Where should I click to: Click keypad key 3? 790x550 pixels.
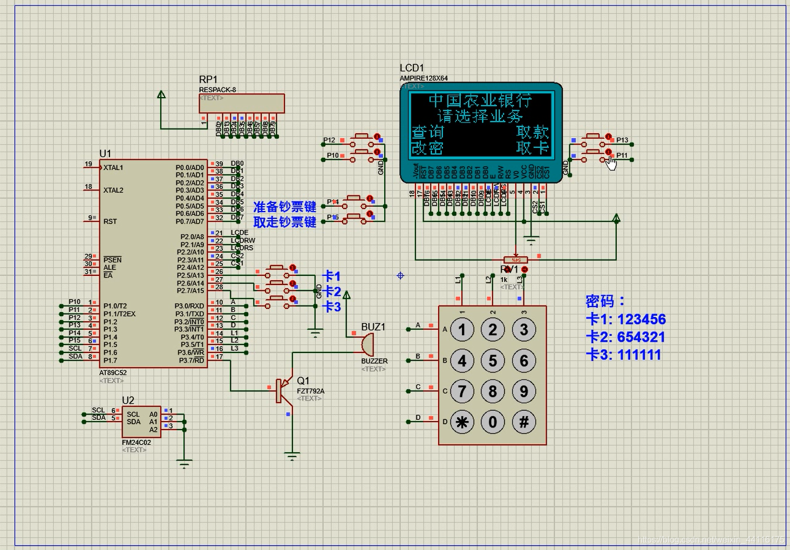524,330
